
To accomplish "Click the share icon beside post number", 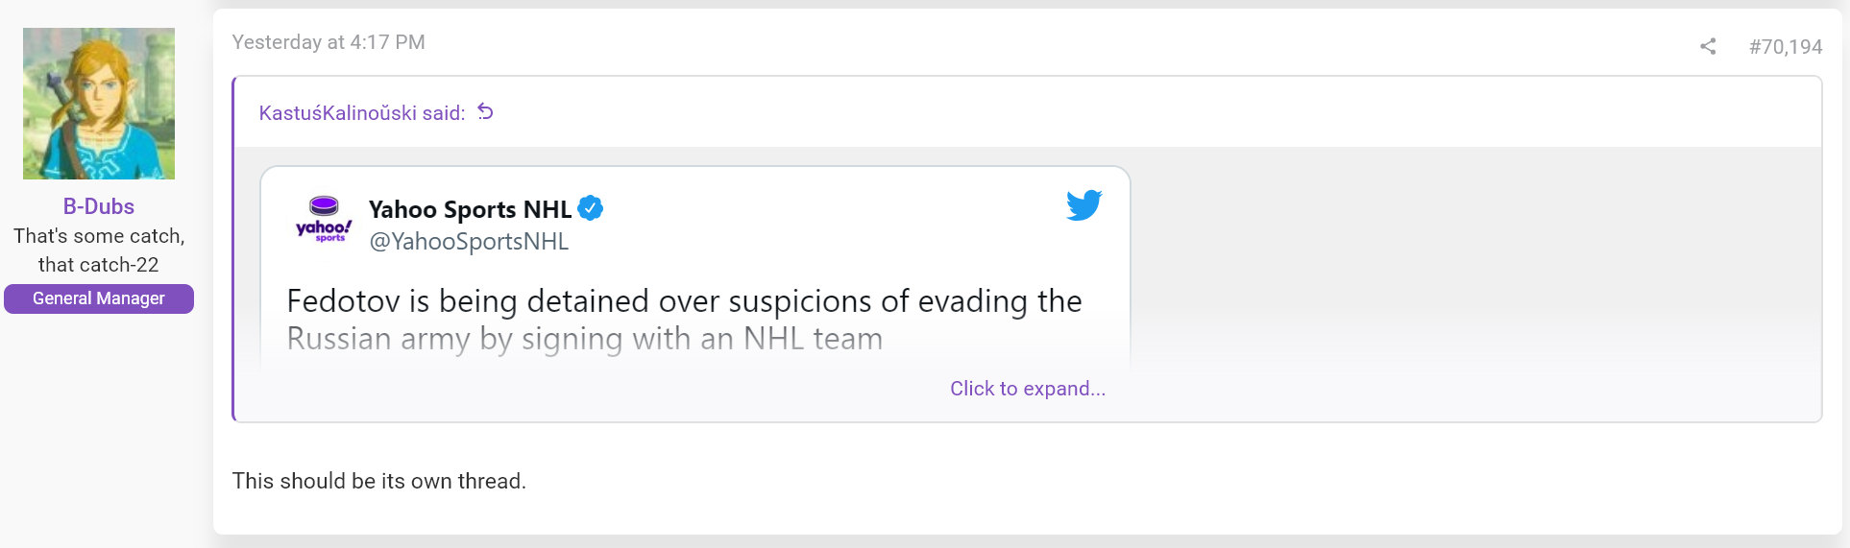I will click(1707, 46).
